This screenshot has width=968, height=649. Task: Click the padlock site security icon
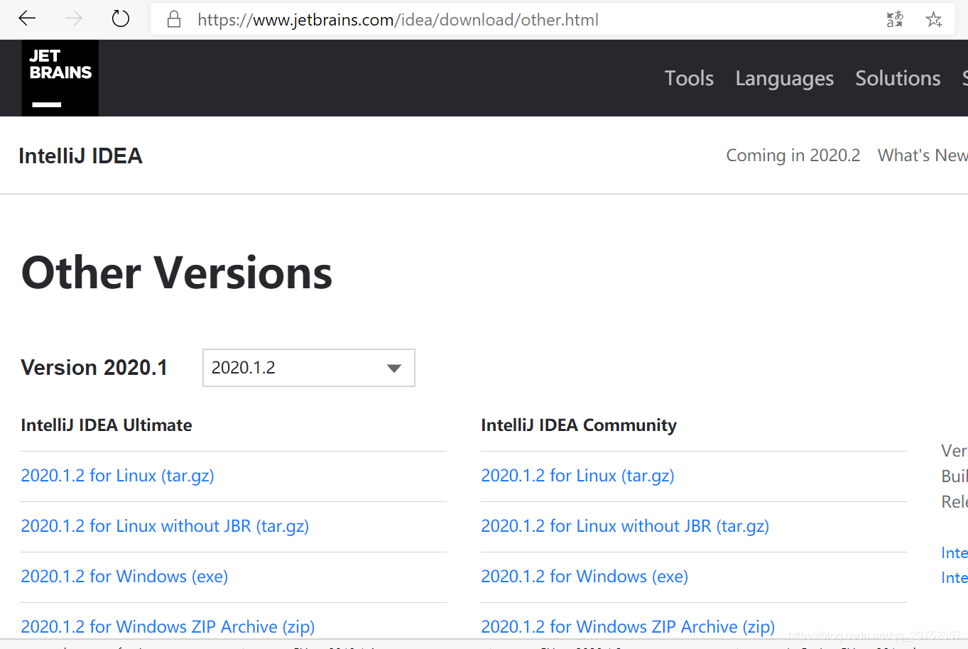click(174, 19)
